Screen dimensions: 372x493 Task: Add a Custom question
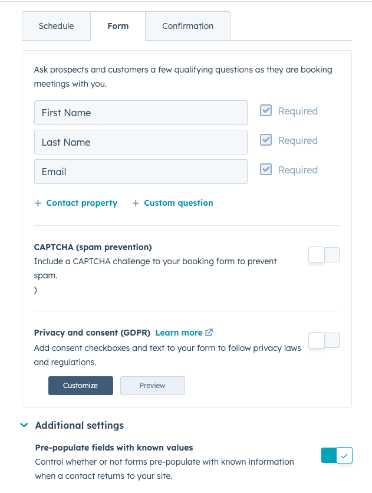tap(178, 203)
